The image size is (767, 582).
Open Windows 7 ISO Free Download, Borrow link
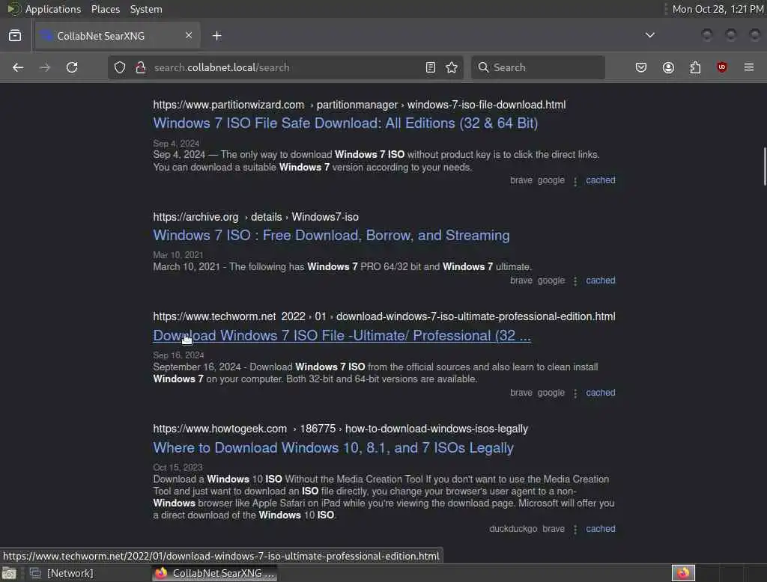click(x=331, y=236)
